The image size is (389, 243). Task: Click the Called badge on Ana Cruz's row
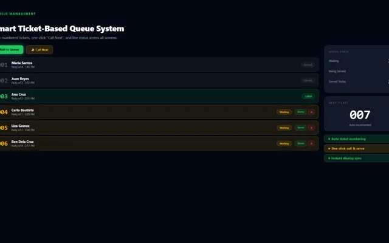tap(308, 96)
